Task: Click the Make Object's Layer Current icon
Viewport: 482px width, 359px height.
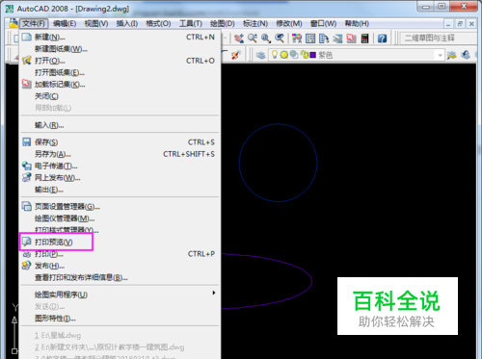Action: 452,55
